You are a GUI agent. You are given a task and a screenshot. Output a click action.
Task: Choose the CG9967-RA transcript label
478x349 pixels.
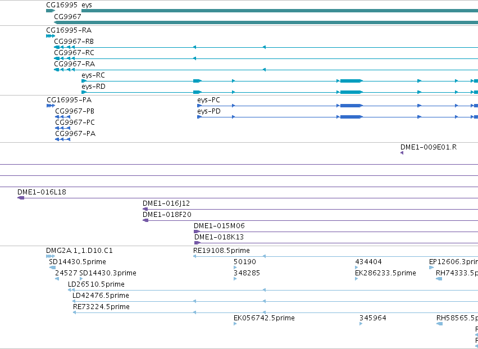[x=74, y=64]
